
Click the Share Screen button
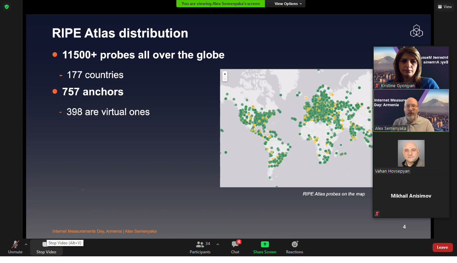[x=265, y=247]
